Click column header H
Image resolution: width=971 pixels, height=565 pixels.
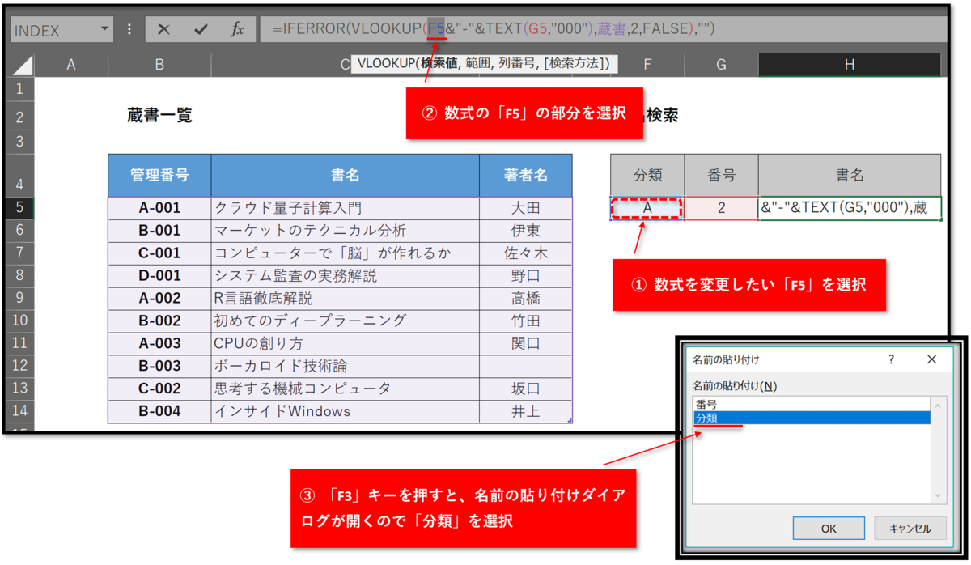coord(850,62)
